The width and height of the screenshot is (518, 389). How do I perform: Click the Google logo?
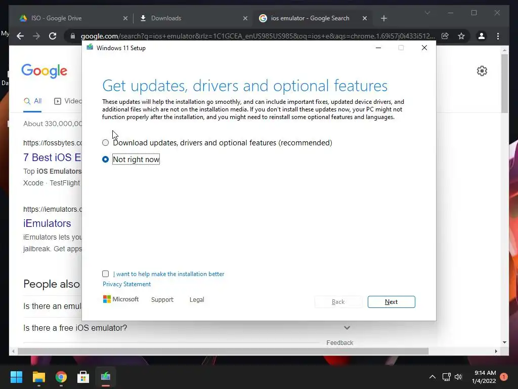tap(45, 71)
